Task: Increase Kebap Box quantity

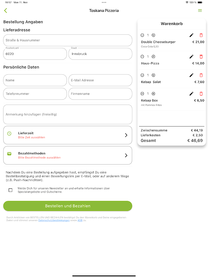Action: tap(154, 93)
